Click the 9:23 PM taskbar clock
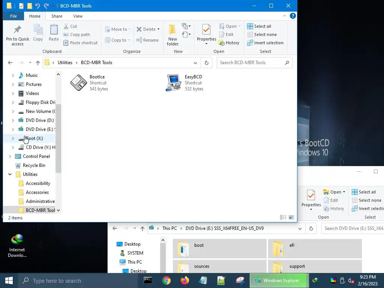This screenshot has width=384, height=288. click(x=367, y=277)
